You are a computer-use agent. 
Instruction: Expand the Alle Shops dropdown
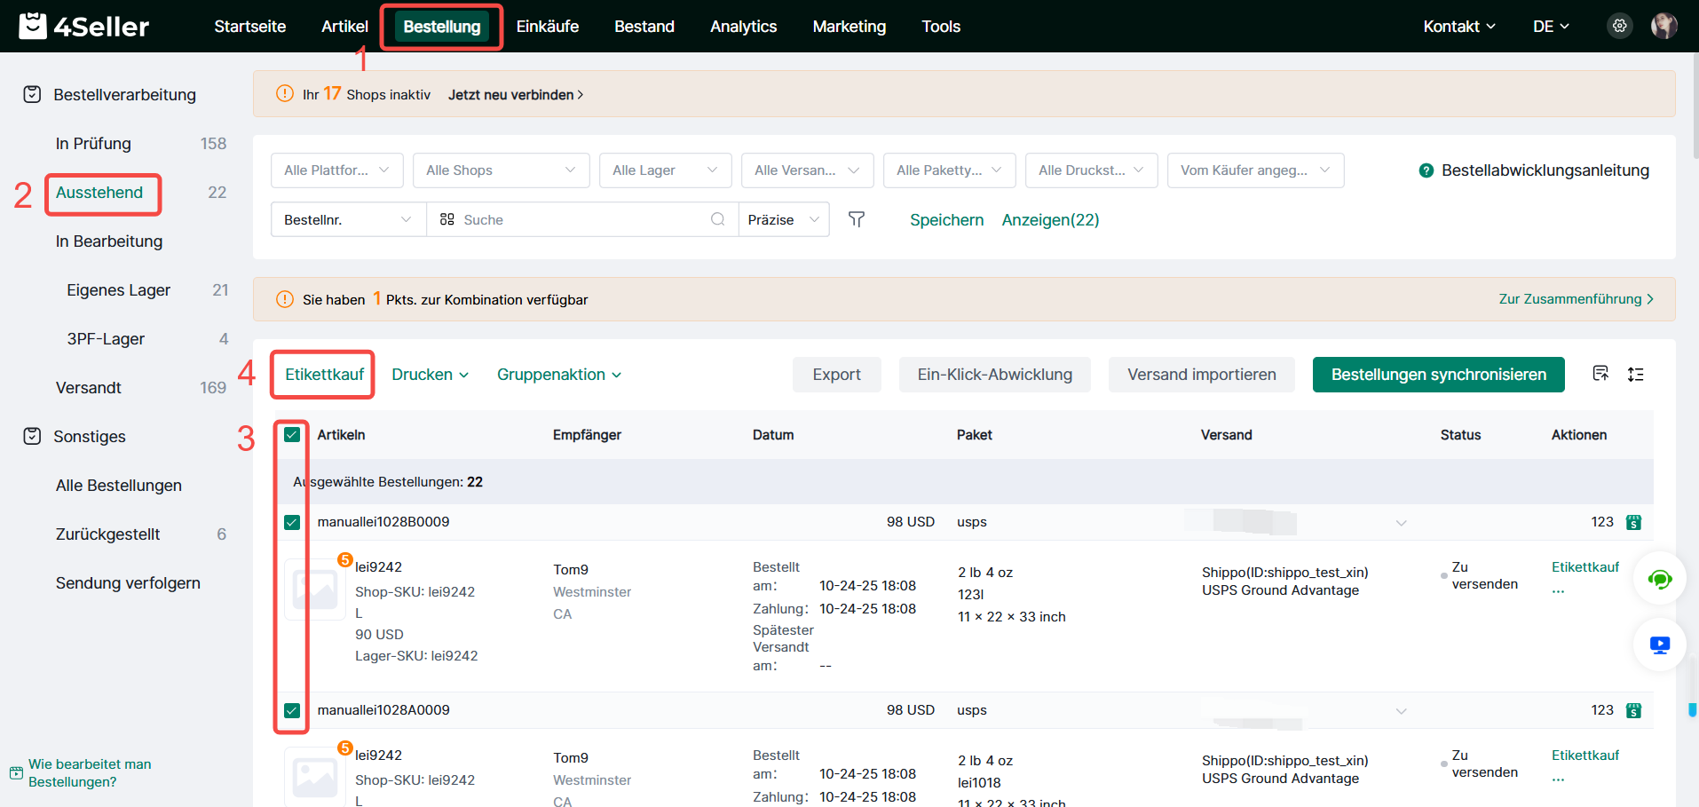[x=501, y=170]
